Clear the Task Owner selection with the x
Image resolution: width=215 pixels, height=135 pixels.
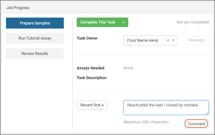coord(168,40)
